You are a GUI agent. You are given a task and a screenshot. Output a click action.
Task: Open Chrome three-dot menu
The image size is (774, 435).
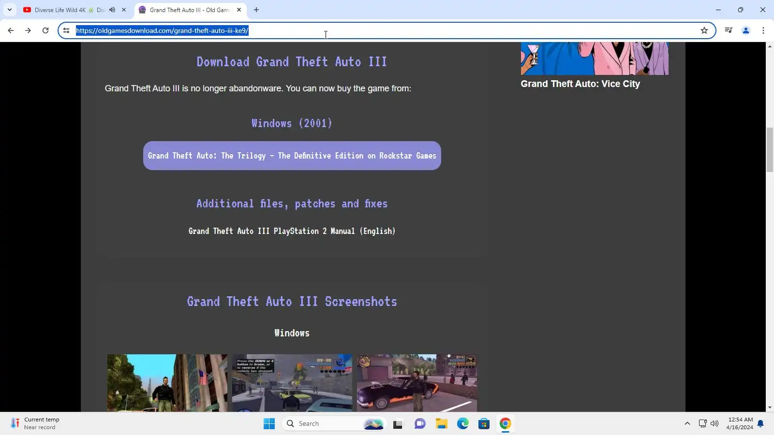pos(763,30)
